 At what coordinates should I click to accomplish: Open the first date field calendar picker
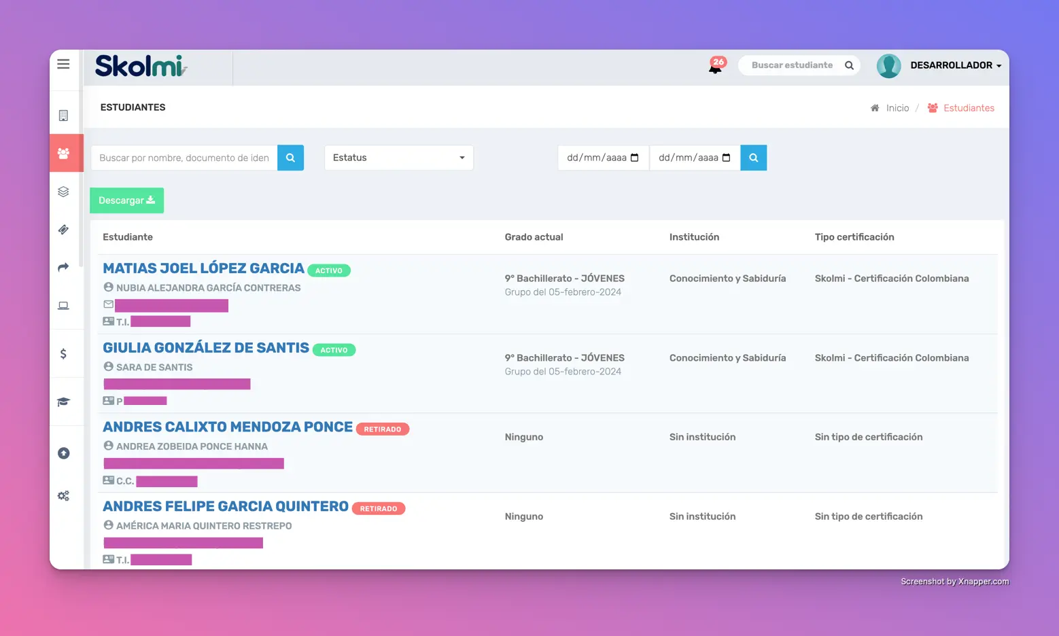[x=635, y=158]
